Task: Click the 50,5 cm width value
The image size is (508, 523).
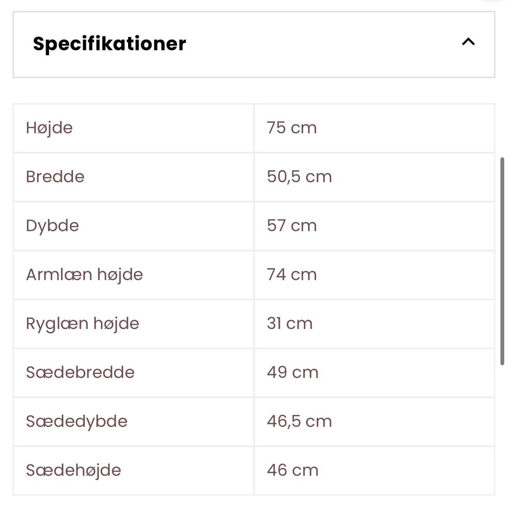Action: point(299,176)
